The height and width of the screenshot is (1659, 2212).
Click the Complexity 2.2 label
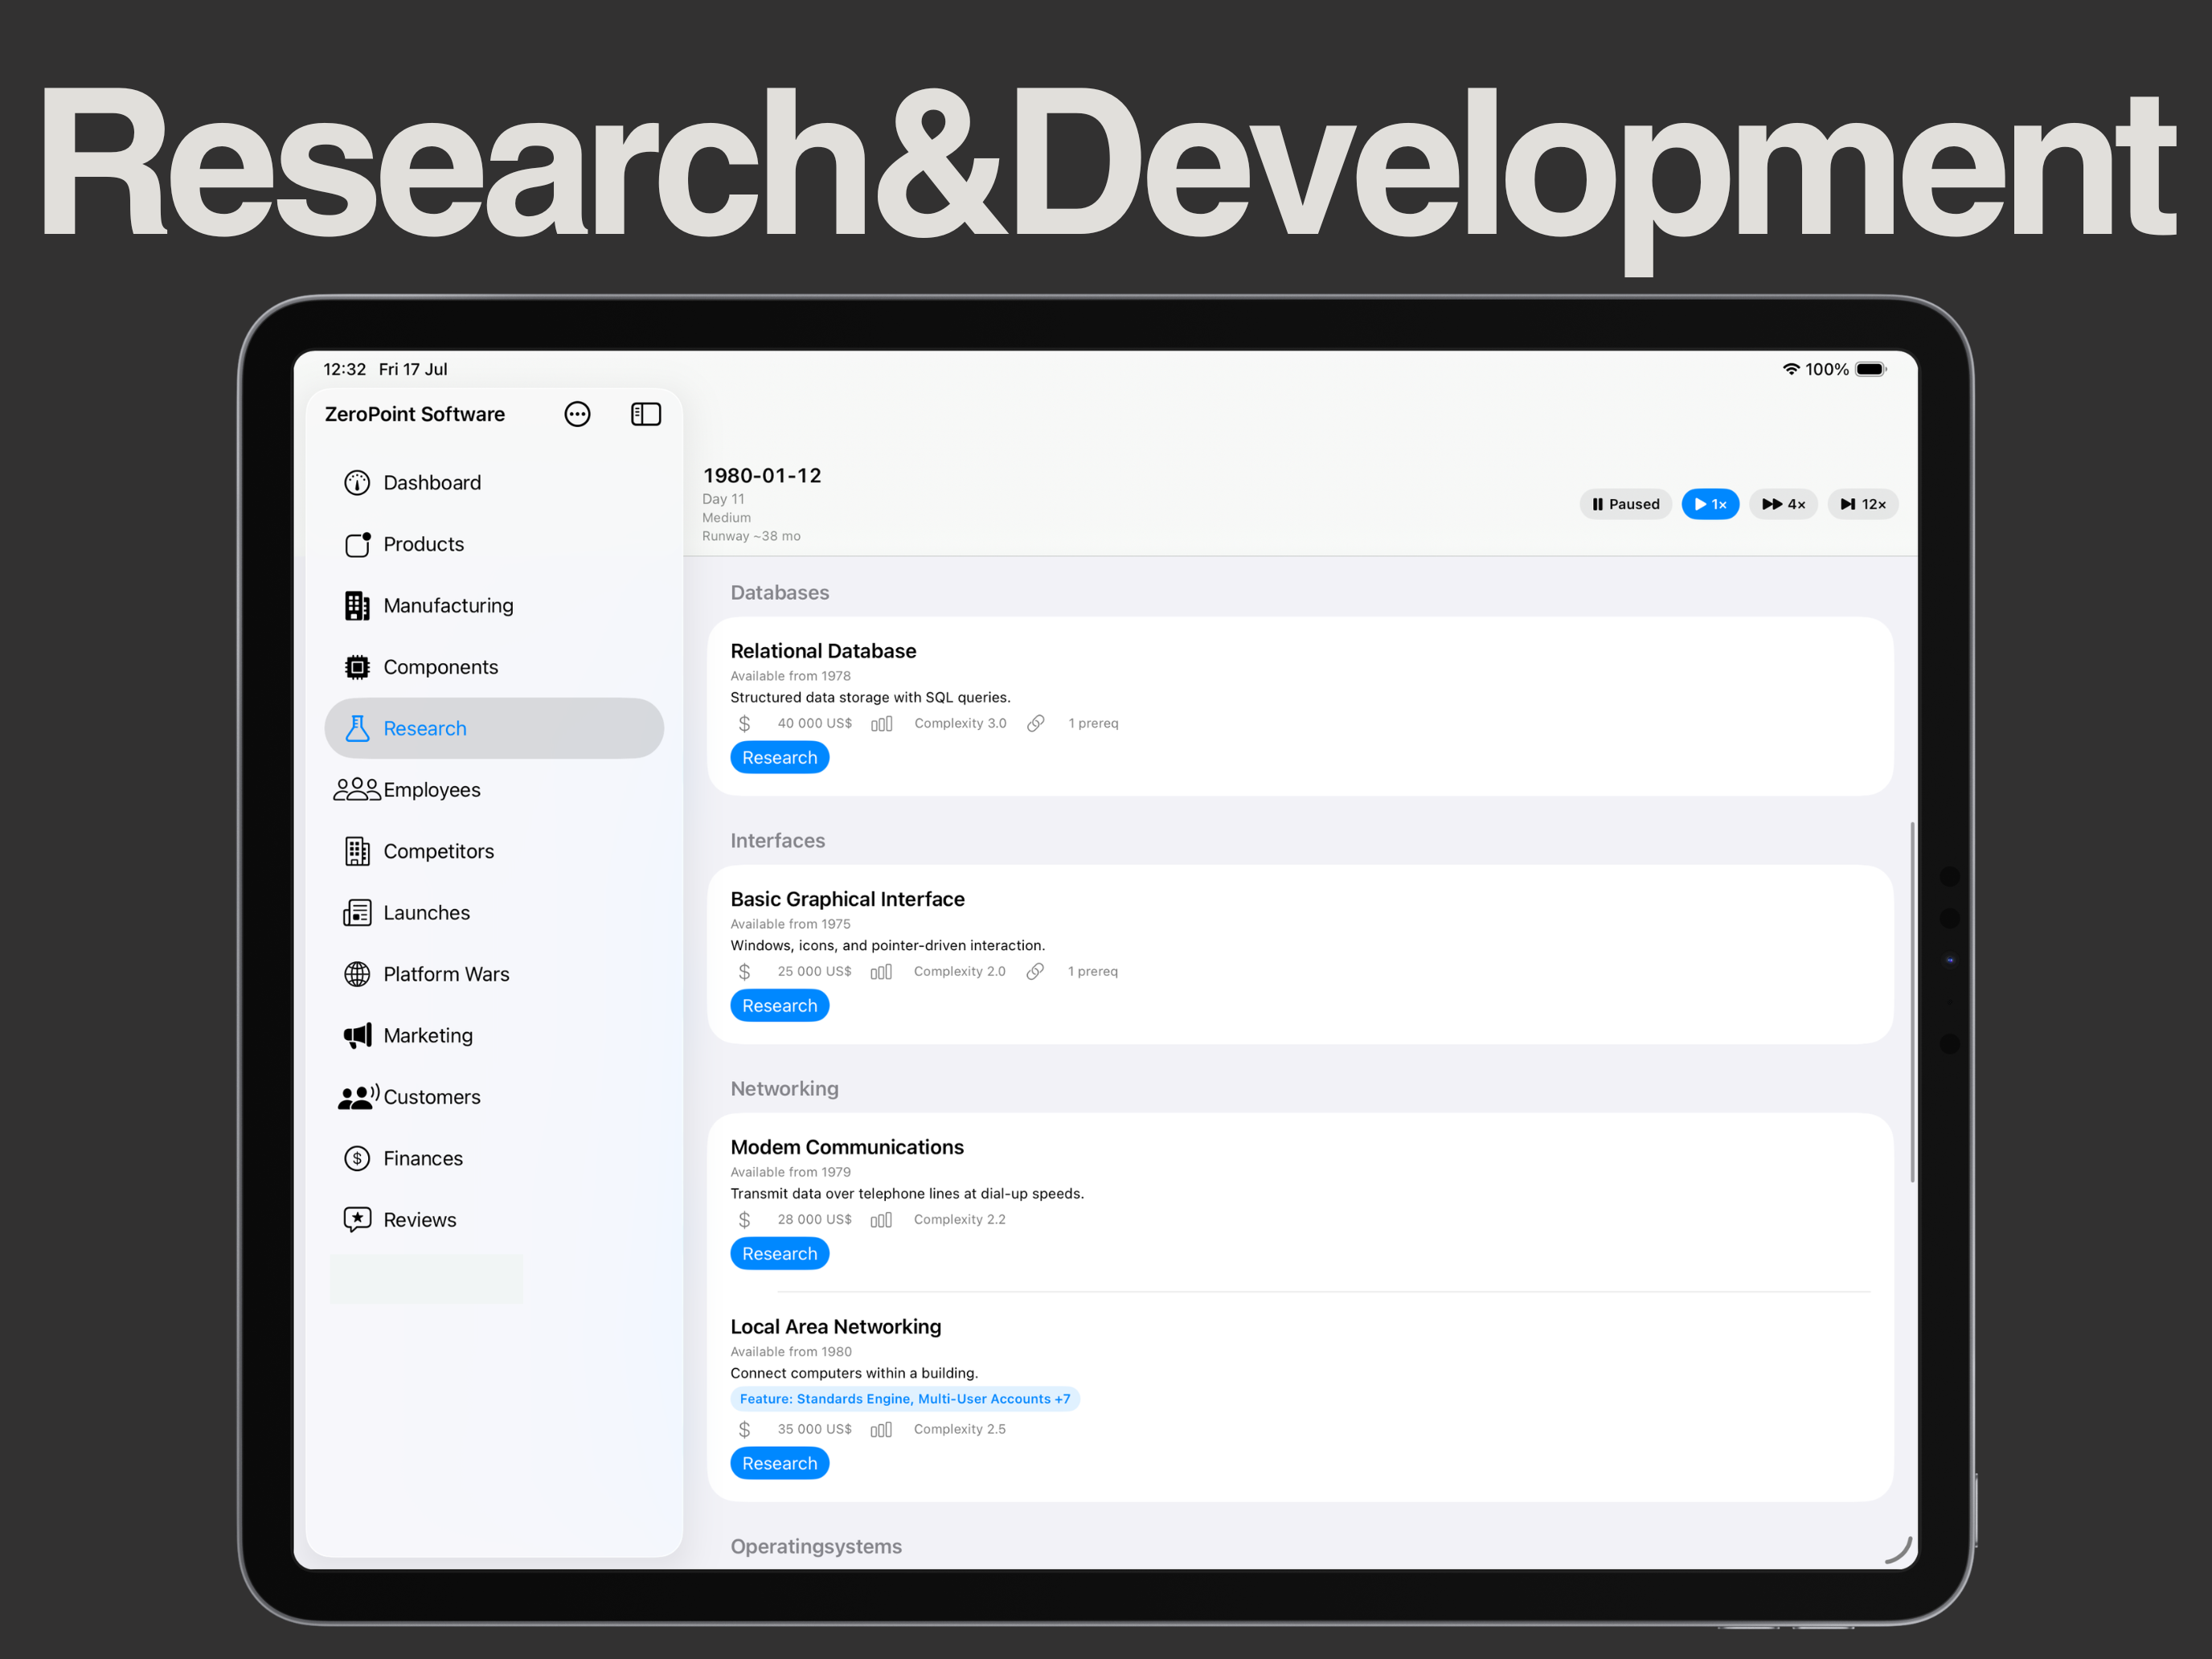(x=960, y=1220)
